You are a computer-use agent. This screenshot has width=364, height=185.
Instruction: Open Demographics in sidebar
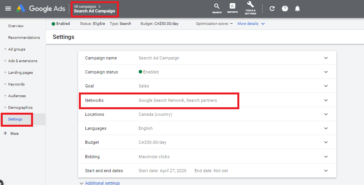pos(20,108)
